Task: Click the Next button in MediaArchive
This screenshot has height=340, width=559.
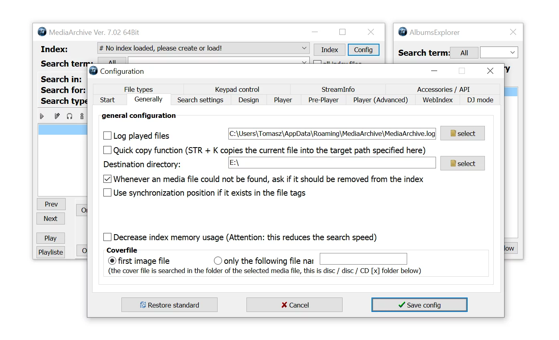Action: [50, 219]
